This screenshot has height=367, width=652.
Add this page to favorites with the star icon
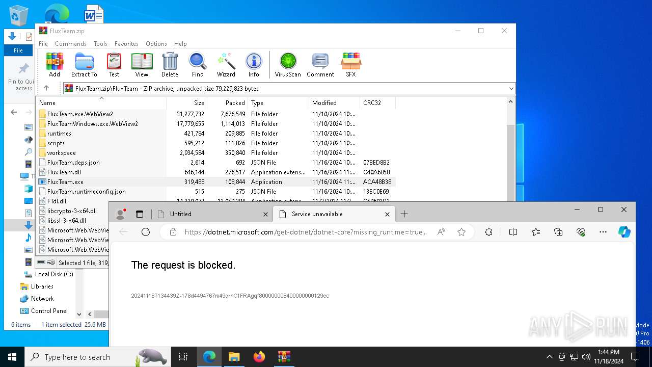[x=461, y=232]
